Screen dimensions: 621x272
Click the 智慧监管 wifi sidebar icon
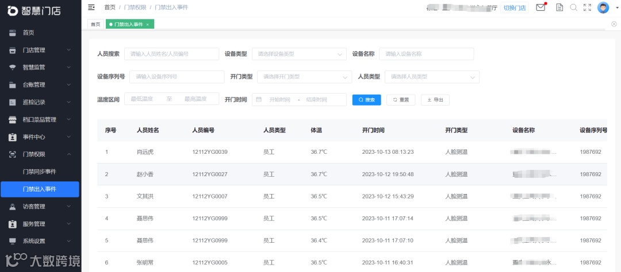(13, 68)
